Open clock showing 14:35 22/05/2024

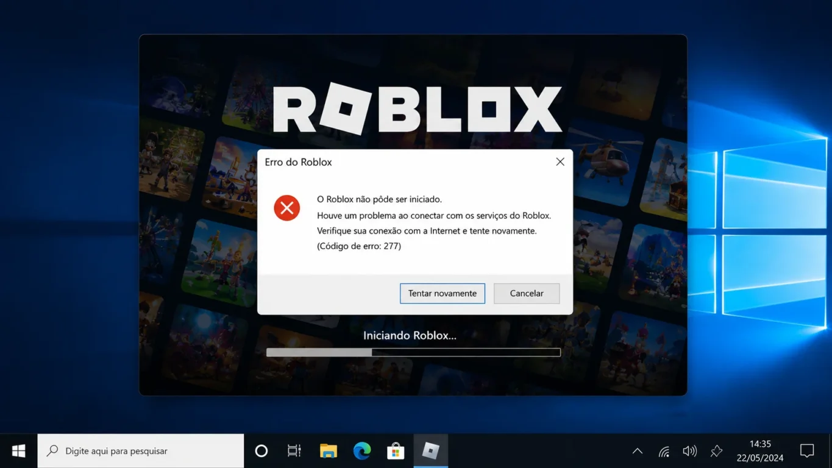(760, 451)
